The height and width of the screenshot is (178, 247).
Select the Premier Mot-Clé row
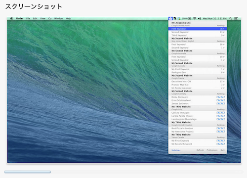click(198, 85)
